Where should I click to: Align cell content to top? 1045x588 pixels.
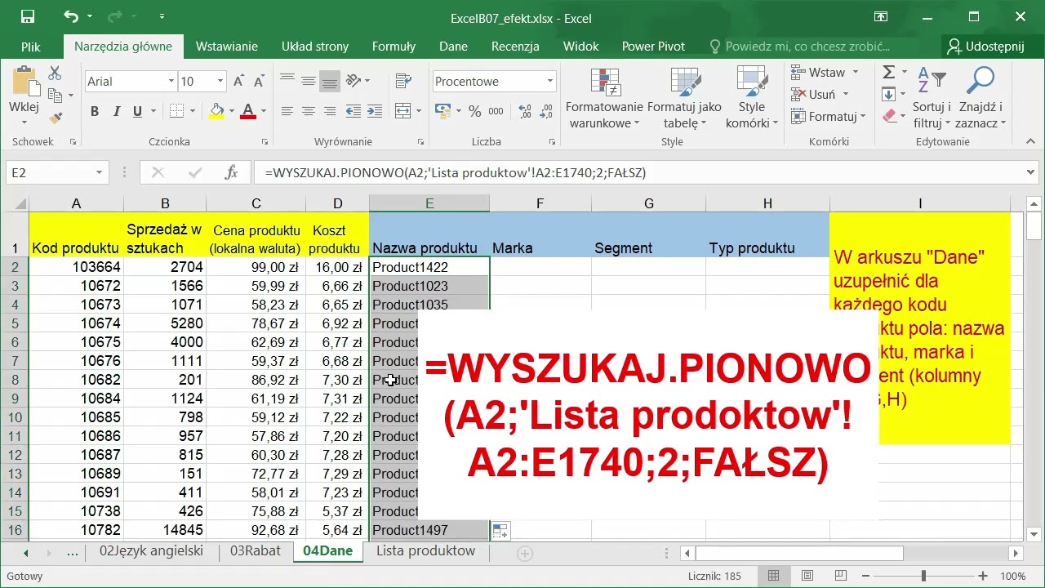(x=287, y=81)
